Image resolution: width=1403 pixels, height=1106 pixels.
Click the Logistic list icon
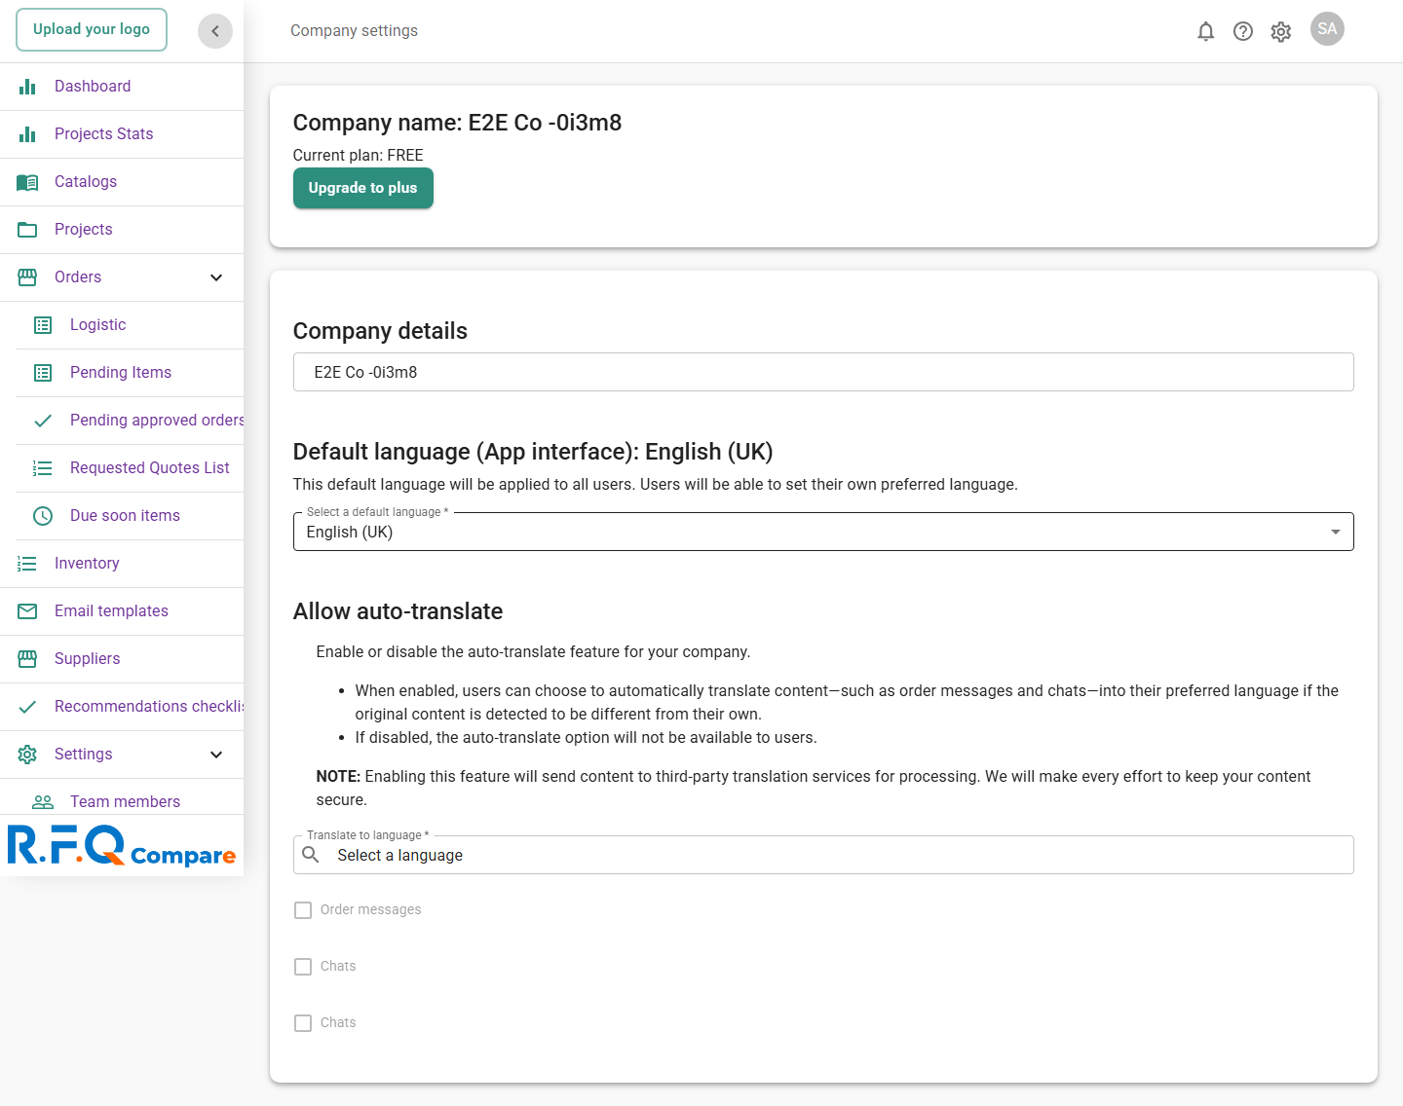pyautogui.click(x=43, y=325)
